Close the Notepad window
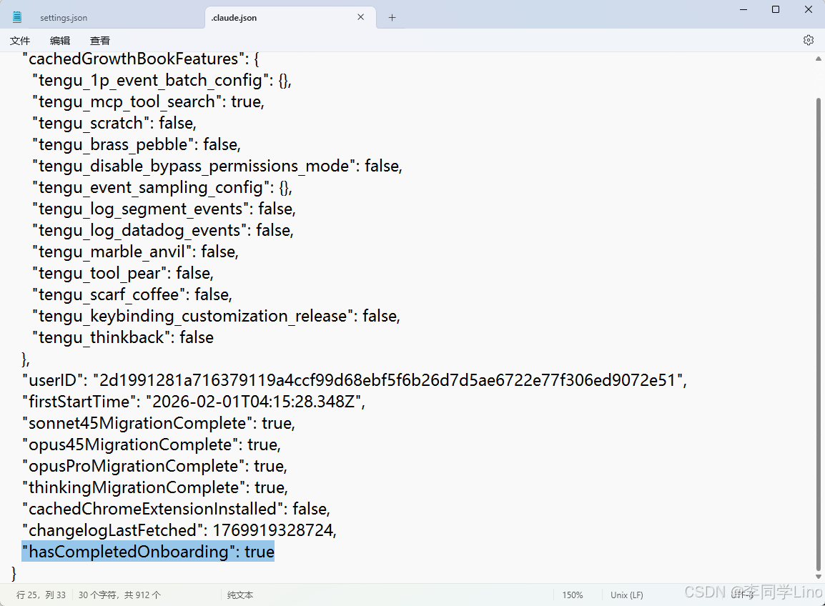Screen dimensions: 825x606 pos(809,9)
